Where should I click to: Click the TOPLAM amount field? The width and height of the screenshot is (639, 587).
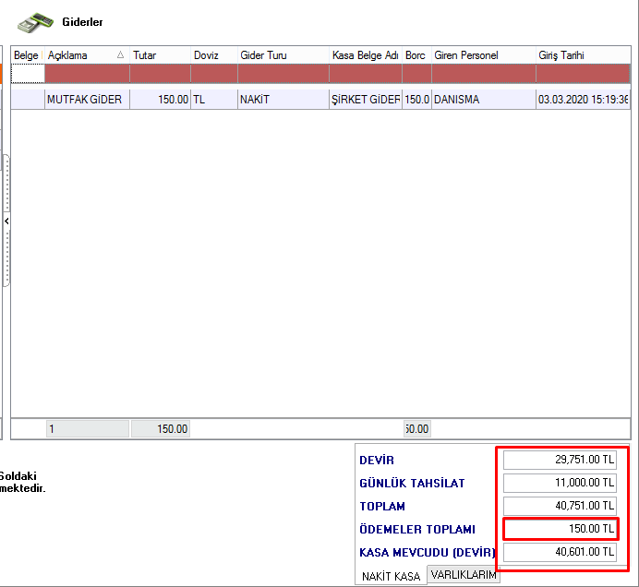[560, 506]
